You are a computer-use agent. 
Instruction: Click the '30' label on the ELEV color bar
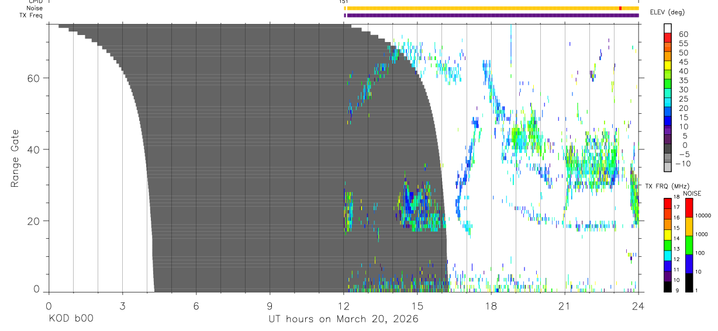coord(683,89)
